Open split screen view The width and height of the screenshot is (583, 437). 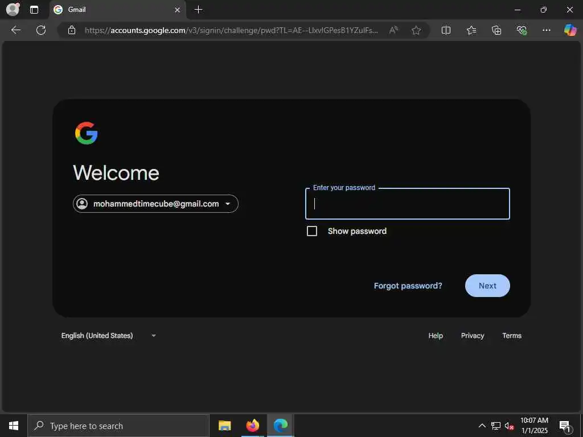(x=446, y=30)
